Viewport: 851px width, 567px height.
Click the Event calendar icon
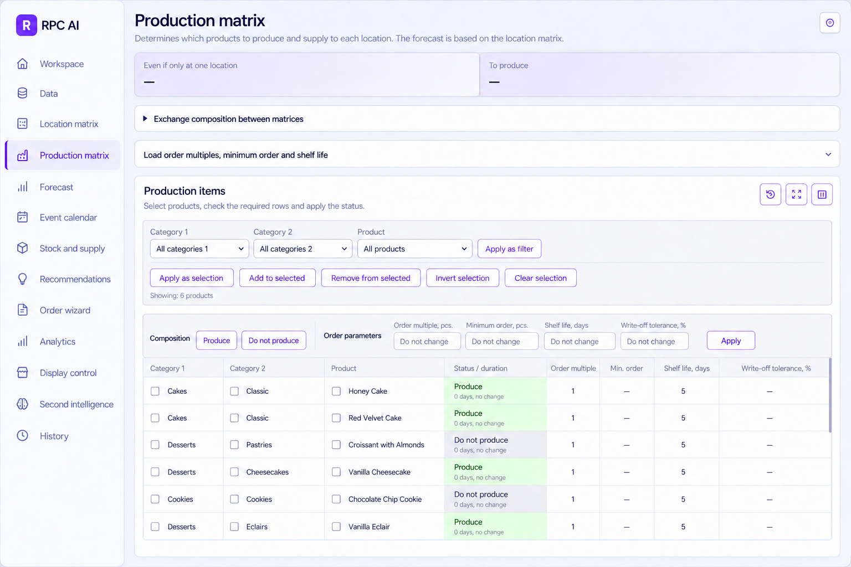(23, 217)
